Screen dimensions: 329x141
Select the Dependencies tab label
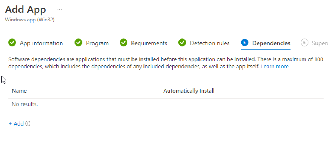[x=271, y=43]
